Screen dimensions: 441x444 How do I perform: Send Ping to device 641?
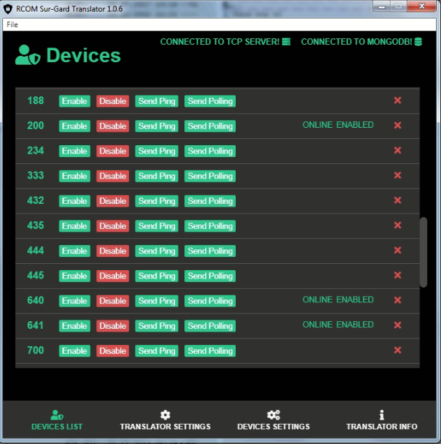[157, 326]
